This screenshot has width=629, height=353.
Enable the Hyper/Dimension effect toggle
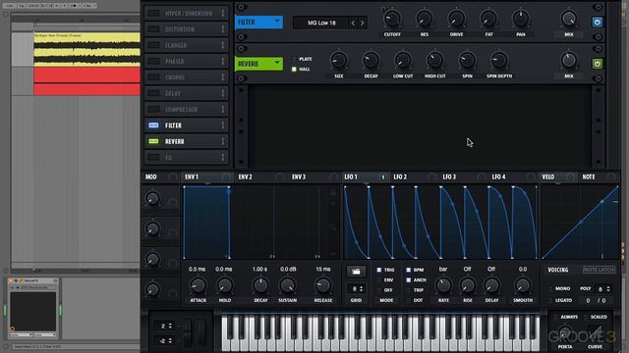pos(153,13)
